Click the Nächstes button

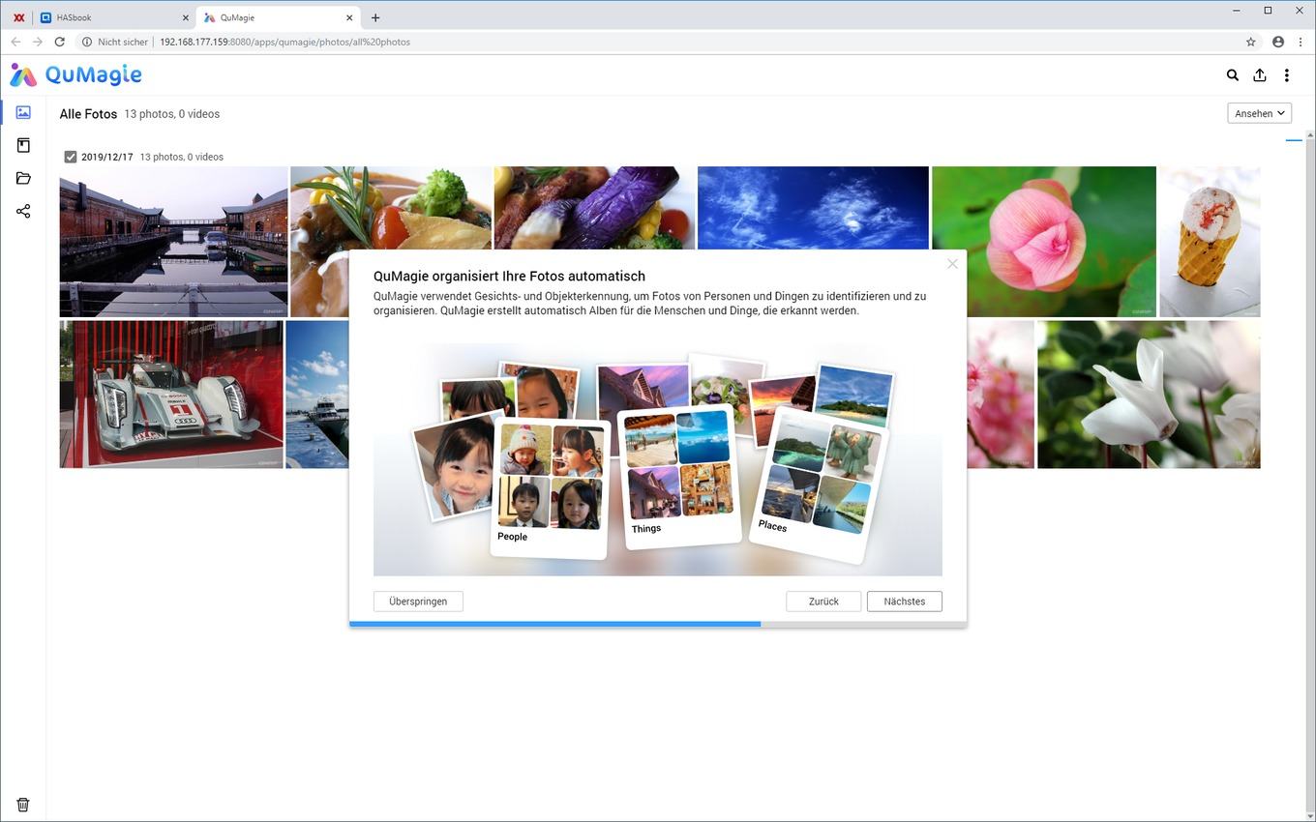pyautogui.click(x=904, y=602)
